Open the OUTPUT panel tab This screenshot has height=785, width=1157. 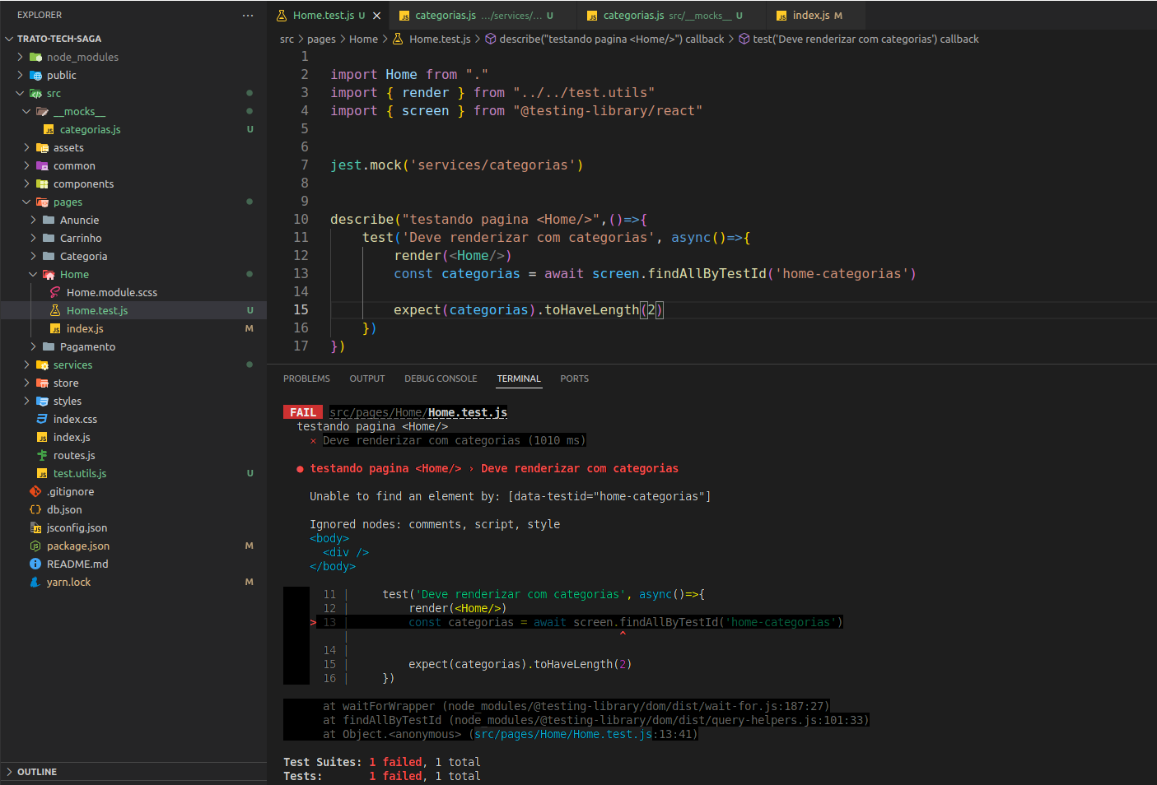[367, 379]
